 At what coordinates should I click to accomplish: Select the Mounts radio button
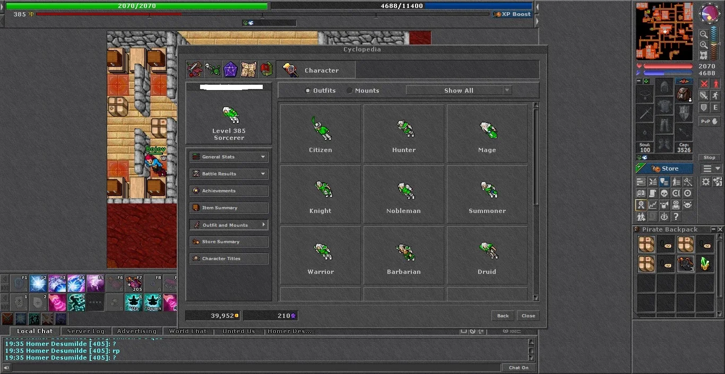(349, 91)
